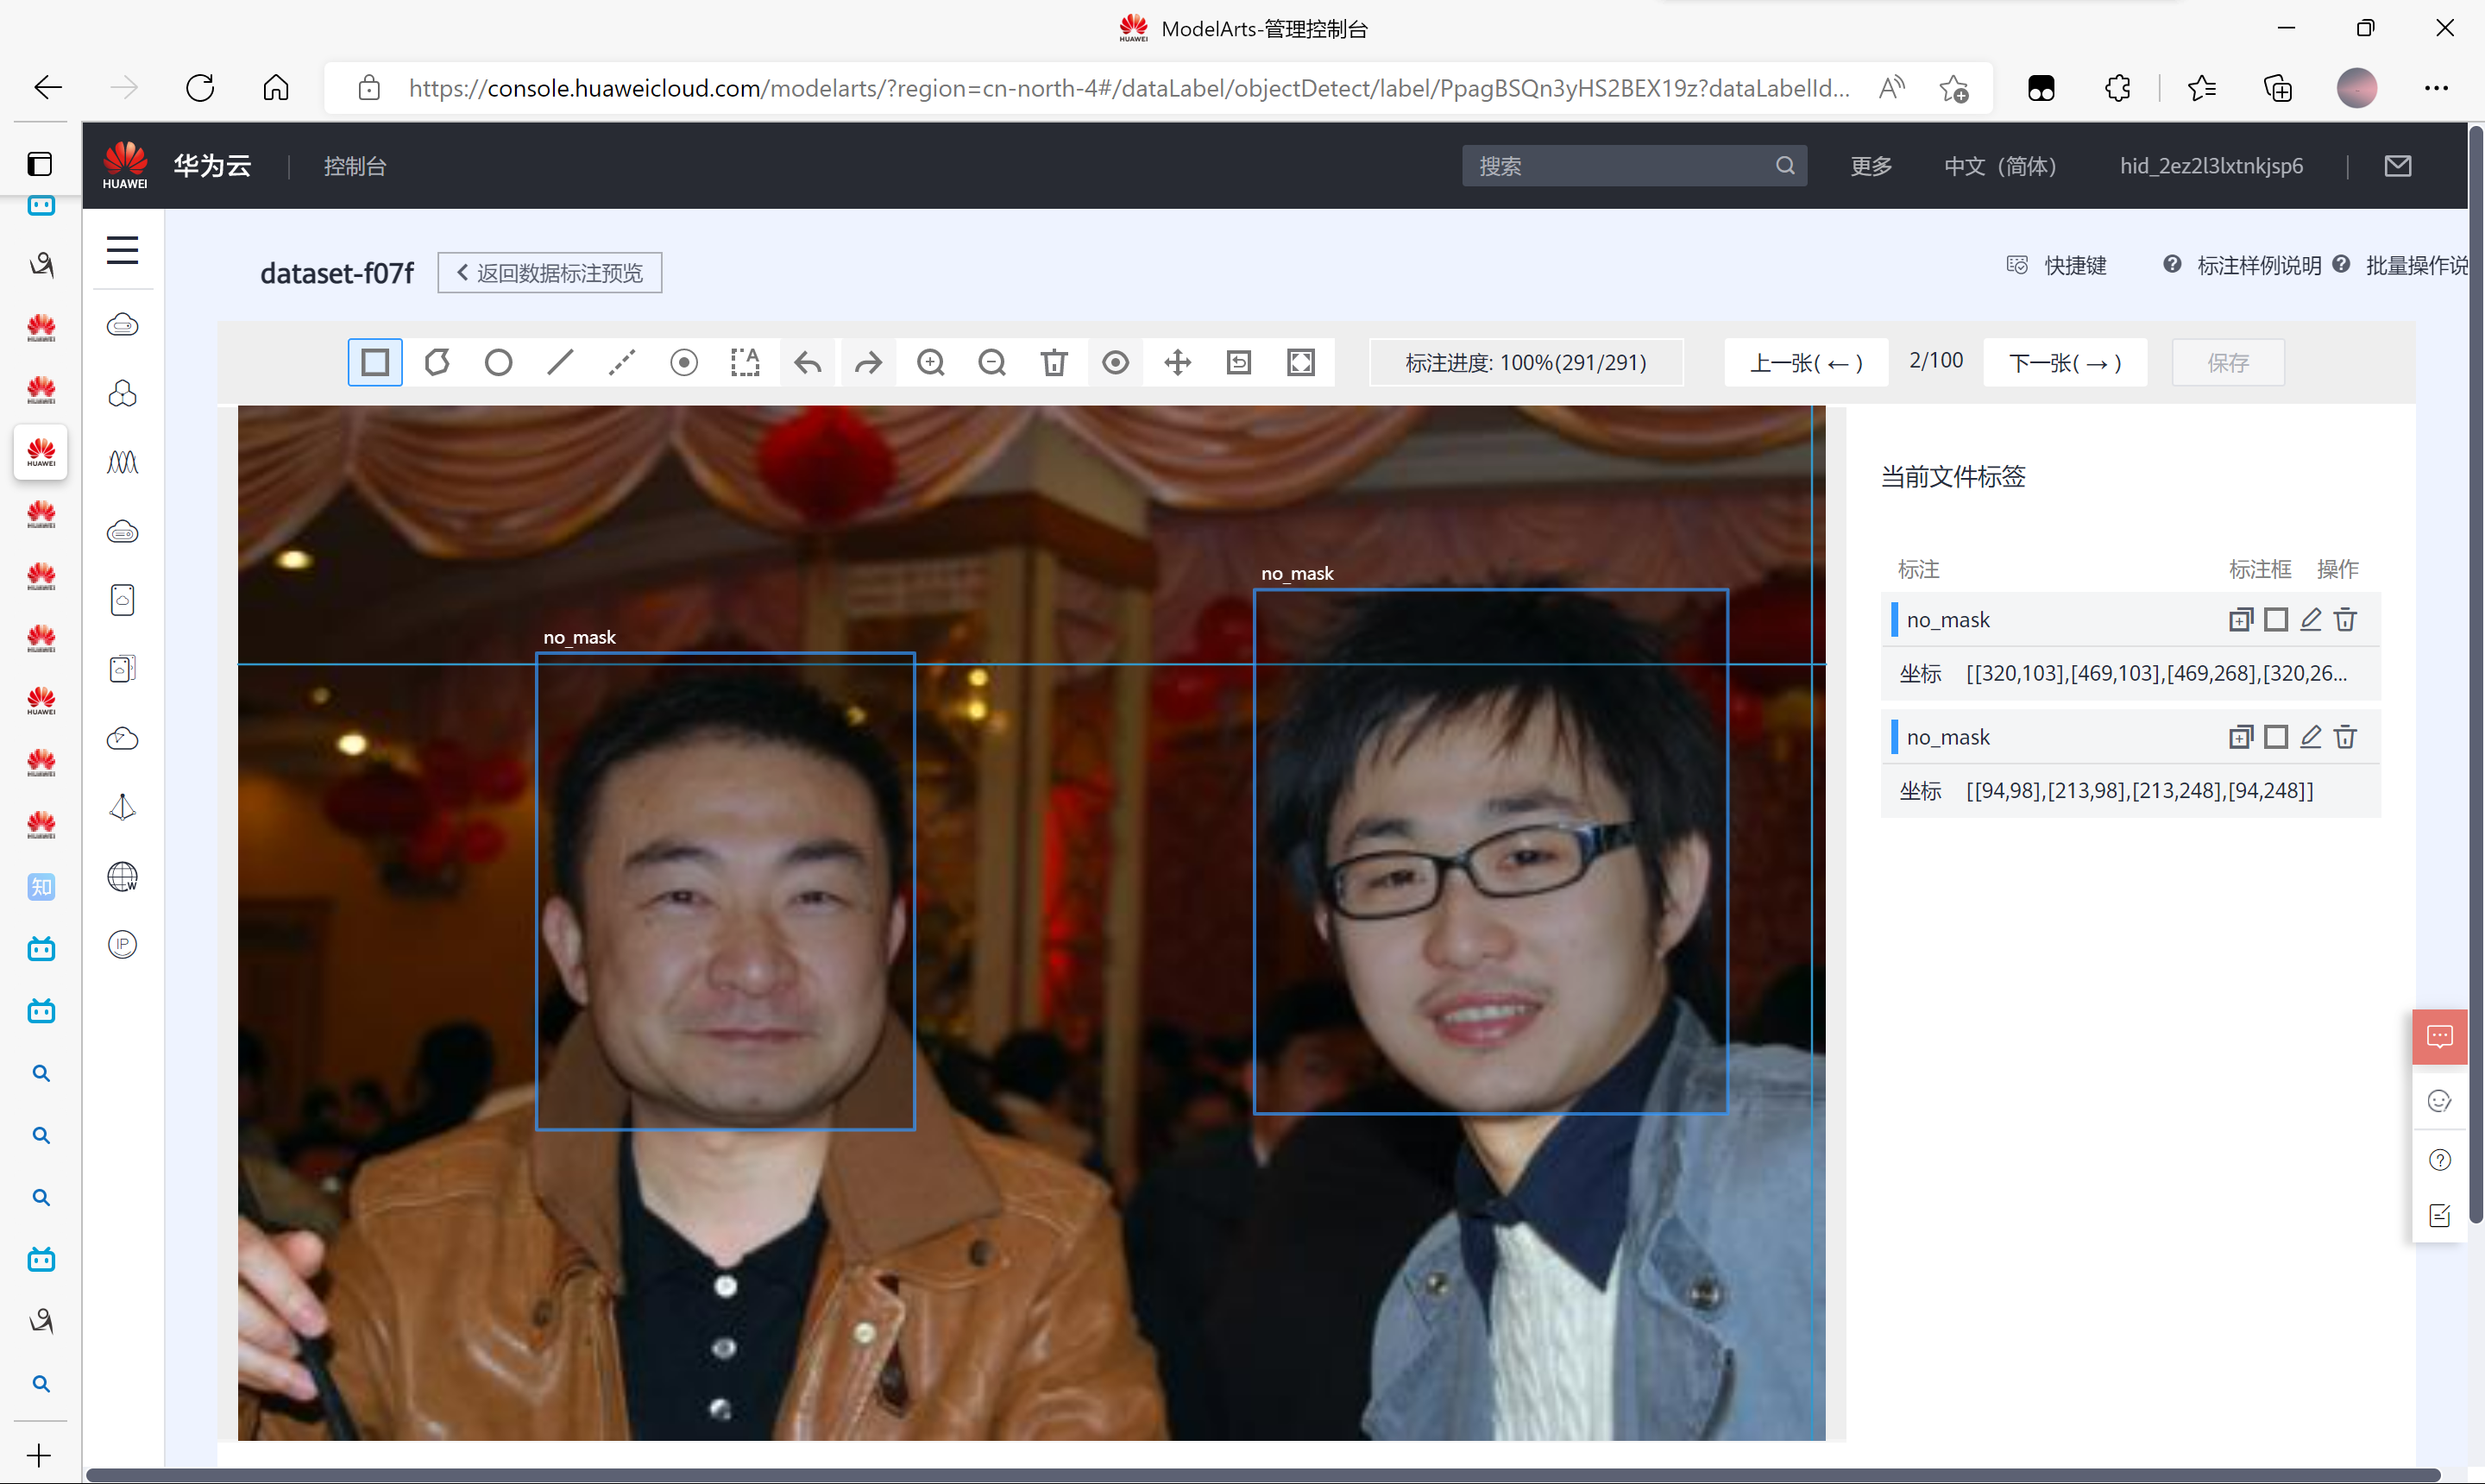Click the zoom out magnifier icon
Viewport: 2485px width, 1484px height.
[x=992, y=362]
